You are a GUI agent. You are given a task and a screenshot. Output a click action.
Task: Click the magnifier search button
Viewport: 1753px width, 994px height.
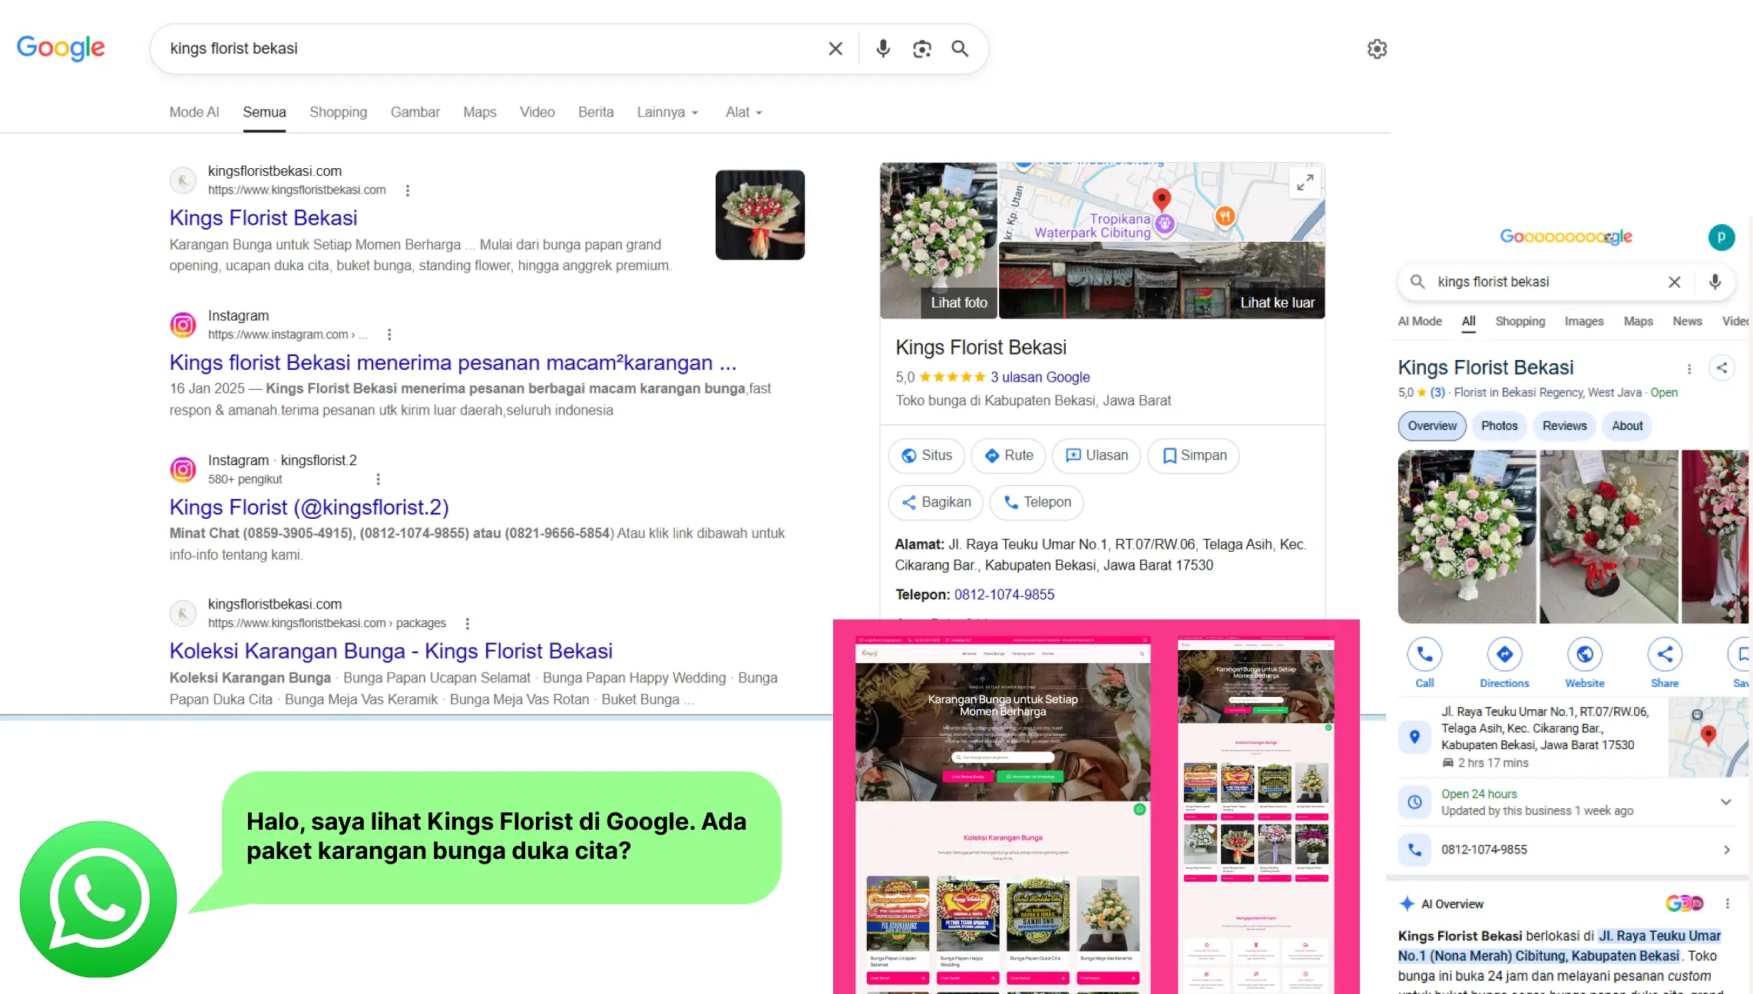[960, 49]
